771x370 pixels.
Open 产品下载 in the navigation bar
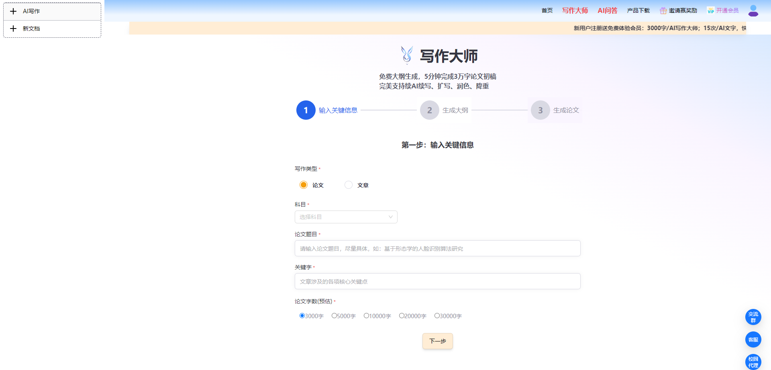click(638, 11)
